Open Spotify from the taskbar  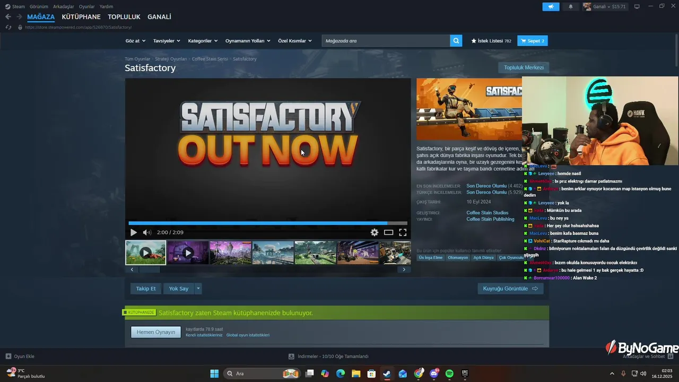(449, 374)
